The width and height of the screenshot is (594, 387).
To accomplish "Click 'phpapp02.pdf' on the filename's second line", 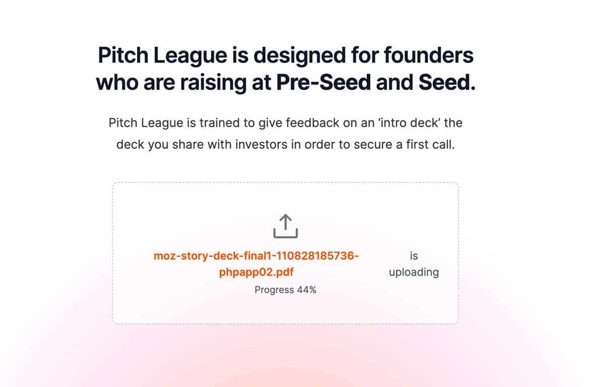I will [256, 272].
